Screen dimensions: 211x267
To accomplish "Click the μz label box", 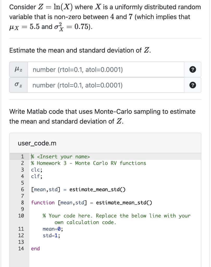I will point(18,70).
